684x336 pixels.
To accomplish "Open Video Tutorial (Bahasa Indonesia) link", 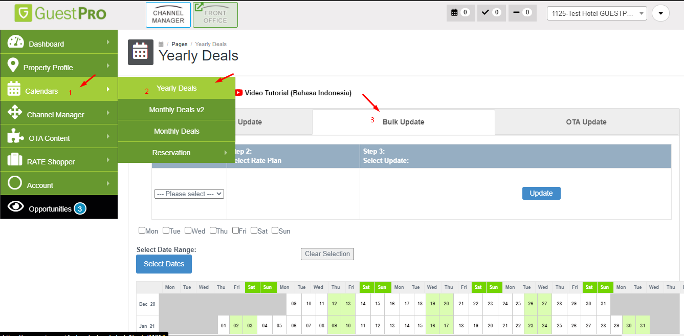I will point(298,93).
